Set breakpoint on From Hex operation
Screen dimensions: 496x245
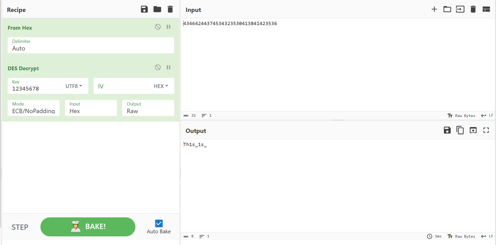pyautogui.click(x=168, y=27)
